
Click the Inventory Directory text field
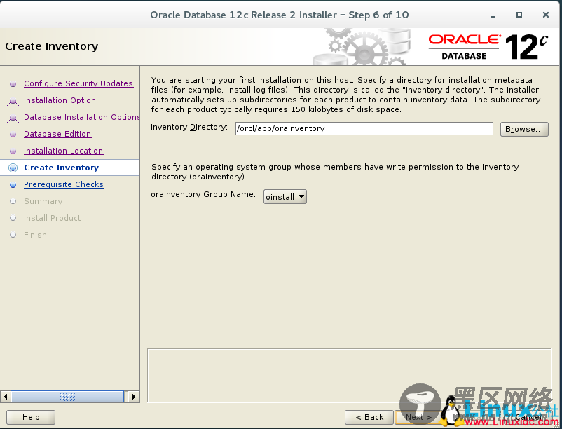(x=364, y=129)
